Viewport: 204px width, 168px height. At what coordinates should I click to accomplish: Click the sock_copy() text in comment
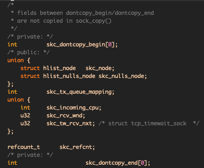pos(93,21)
